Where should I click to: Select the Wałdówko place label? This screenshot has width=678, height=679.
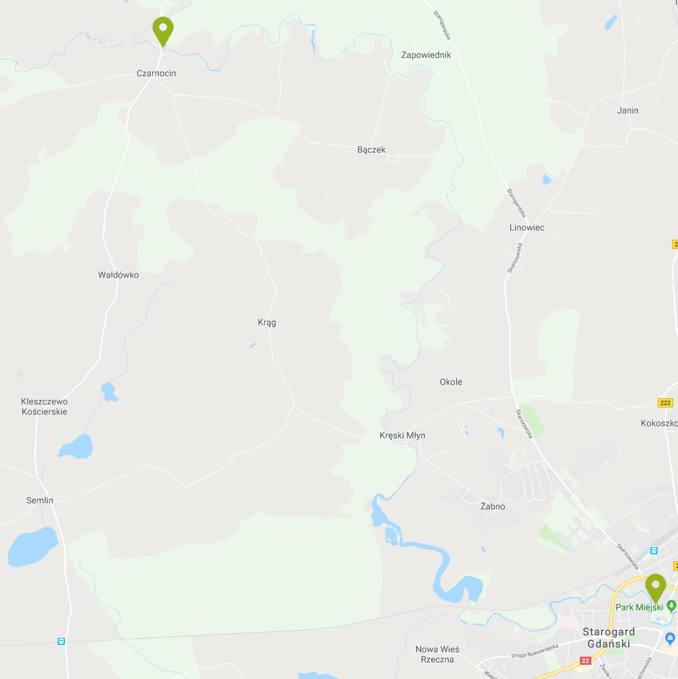[118, 275]
